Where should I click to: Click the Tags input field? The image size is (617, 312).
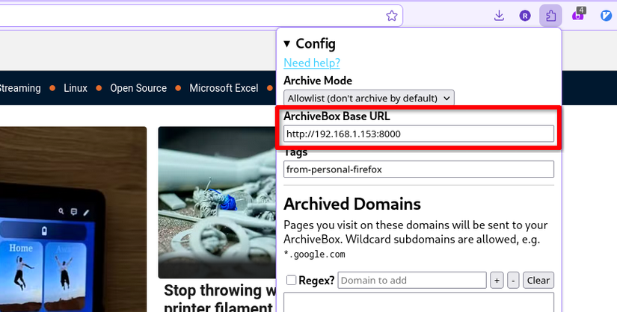[x=419, y=169]
